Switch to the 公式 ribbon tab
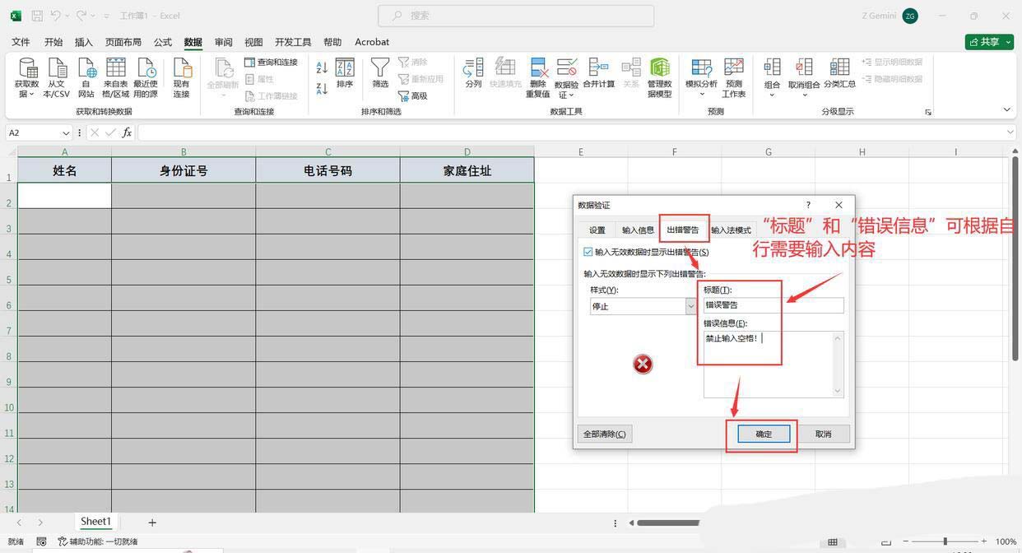This screenshot has height=553, width=1022. (163, 42)
